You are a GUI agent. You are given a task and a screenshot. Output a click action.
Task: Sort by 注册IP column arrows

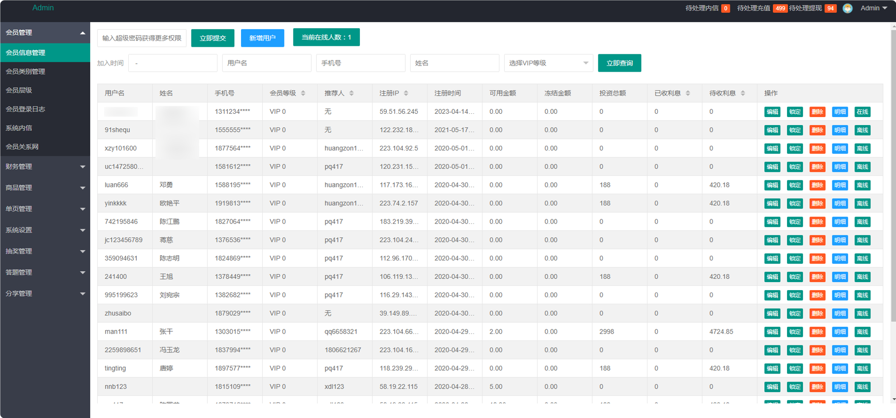coord(406,93)
